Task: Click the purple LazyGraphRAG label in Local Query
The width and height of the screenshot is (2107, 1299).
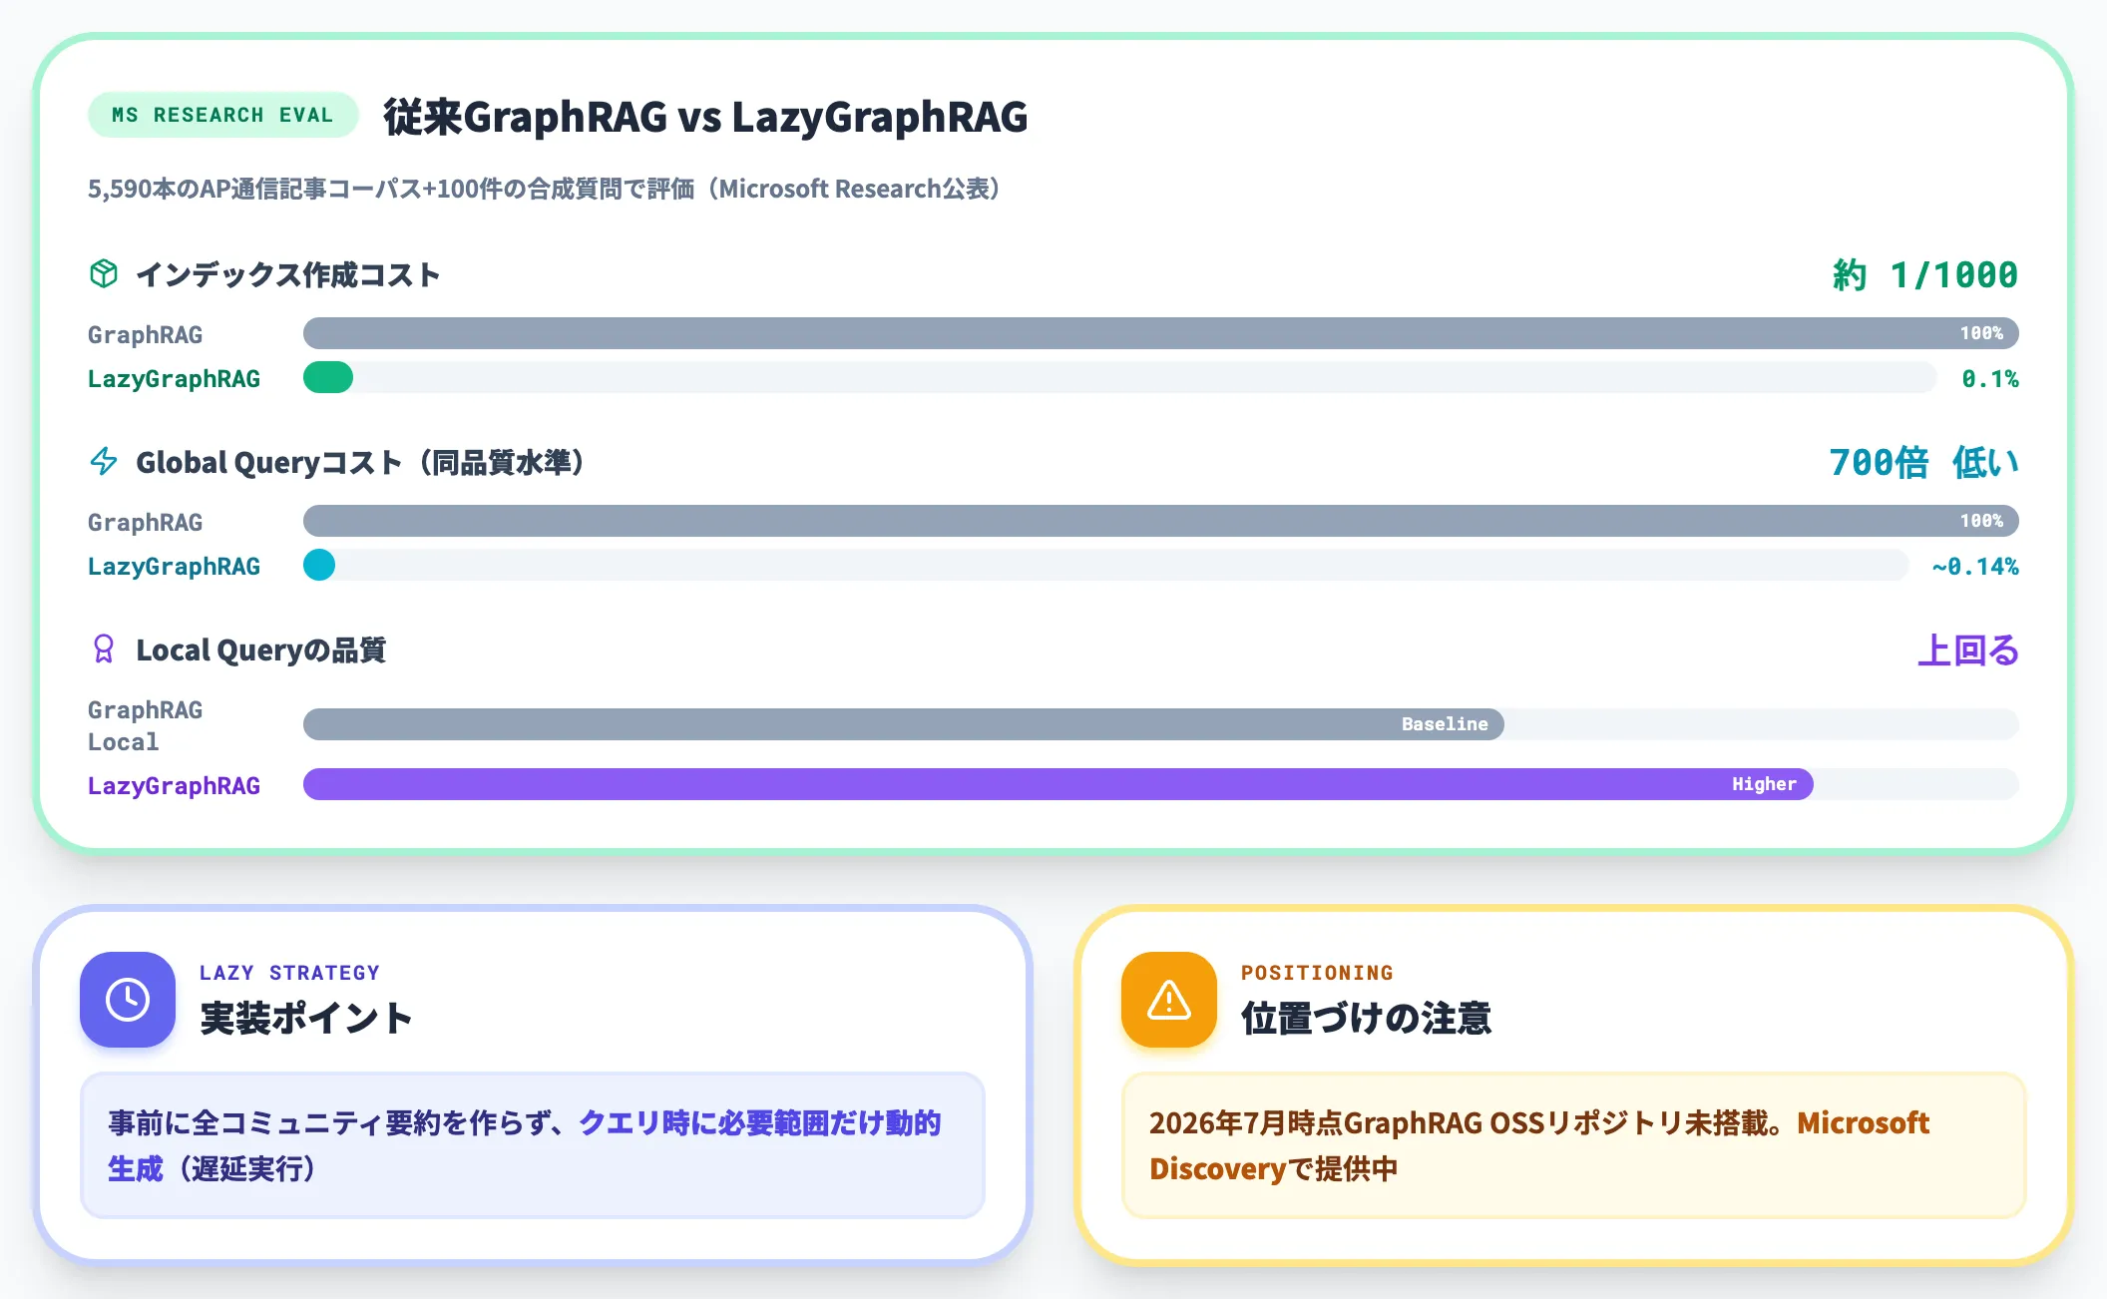Action: tap(174, 785)
